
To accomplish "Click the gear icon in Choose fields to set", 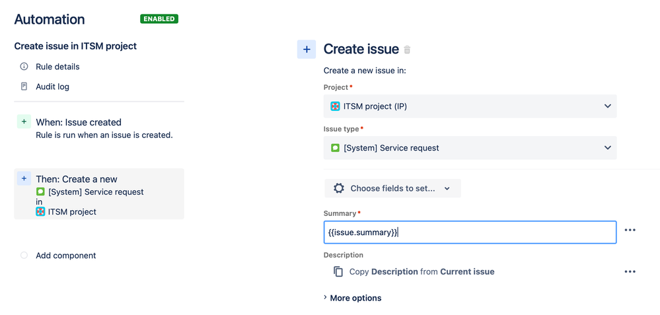I will (339, 188).
